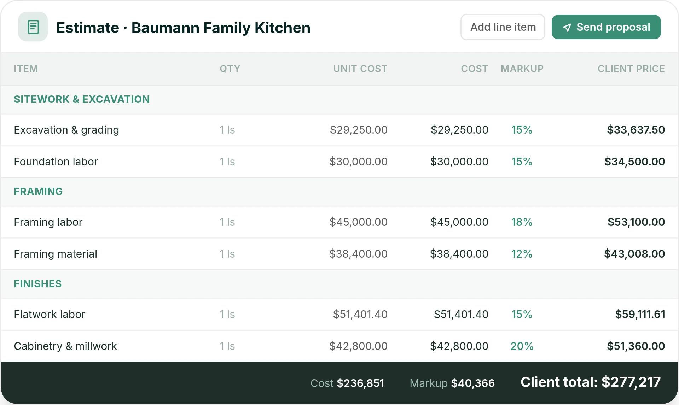679x405 pixels.
Task: Edit the 15% markup on Foundation labor
Action: pyautogui.click(x=522, y=162)
